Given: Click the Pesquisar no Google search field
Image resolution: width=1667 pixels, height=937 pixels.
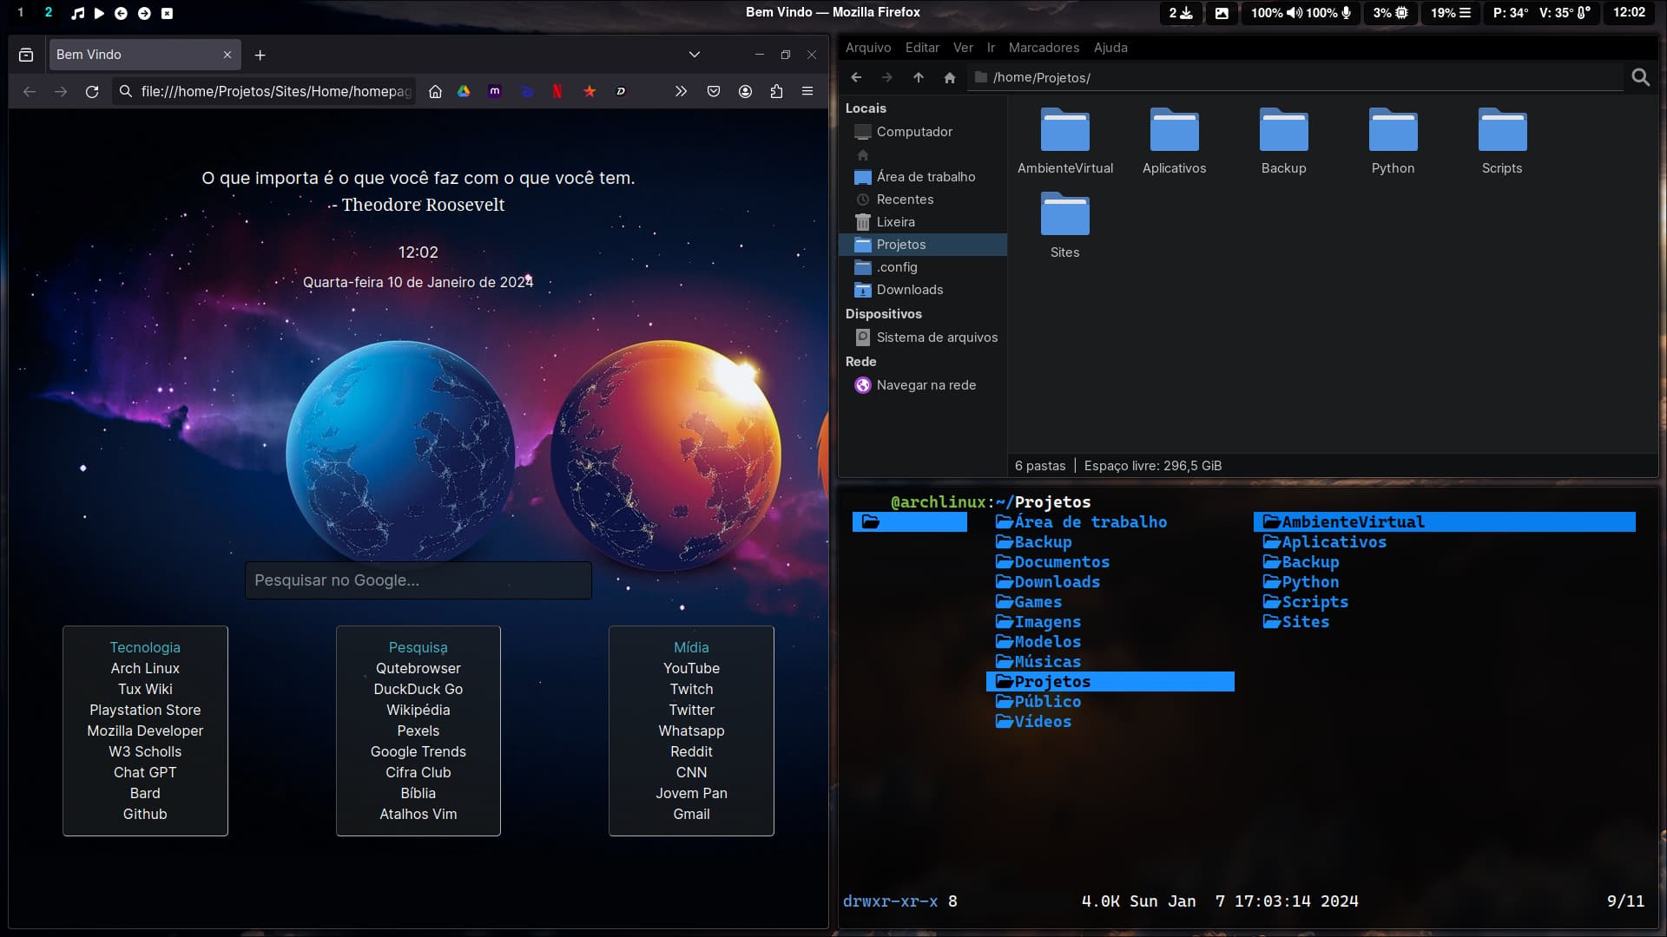Looking at the screenshot, I should point(418,580).
